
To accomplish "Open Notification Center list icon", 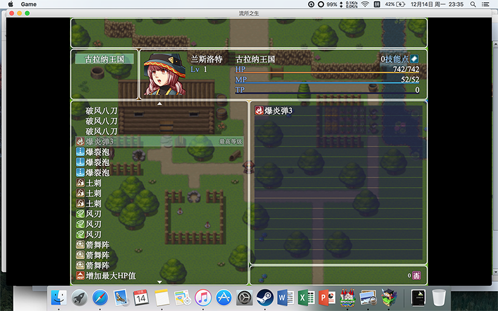I will [485, 4].
